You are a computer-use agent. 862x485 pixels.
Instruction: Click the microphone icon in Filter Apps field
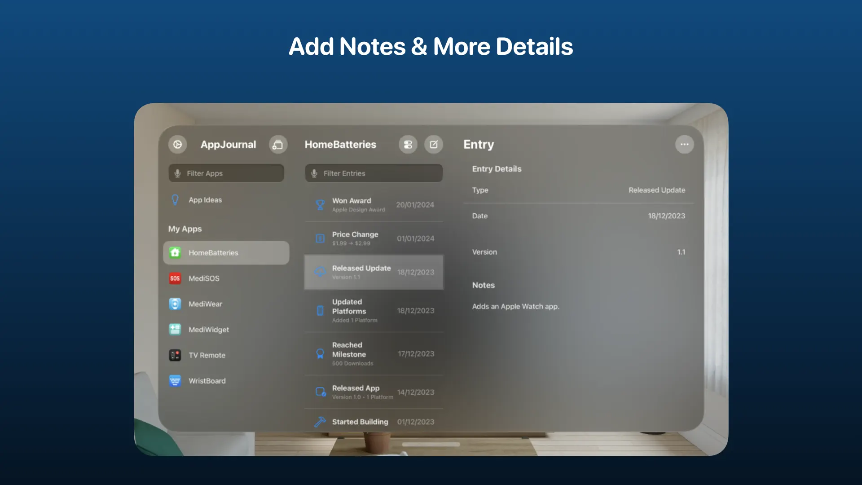click(x=178, y=173)
